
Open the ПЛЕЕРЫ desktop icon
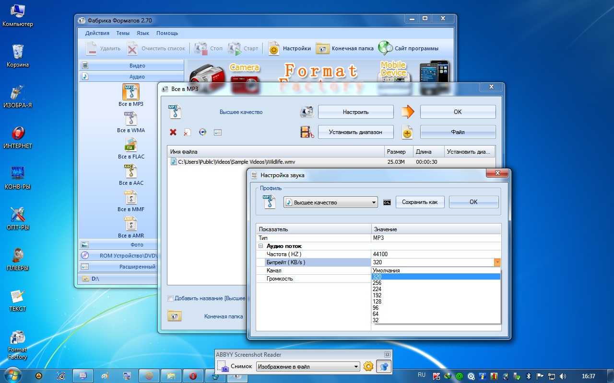coord(18,259)
